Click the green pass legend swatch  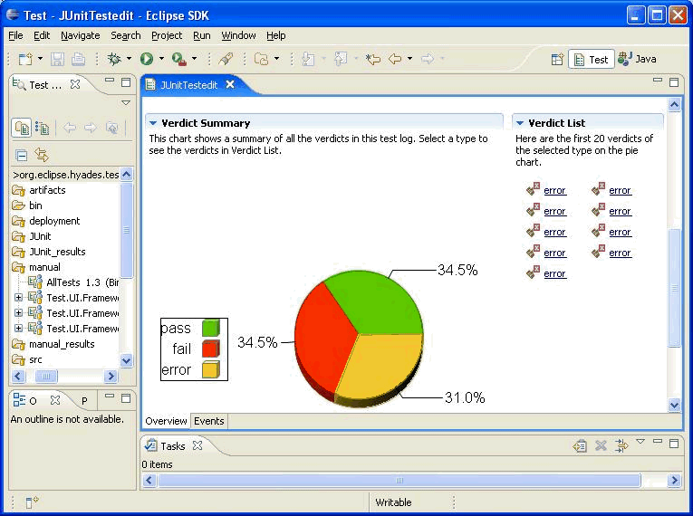click(x=210, y=328)
